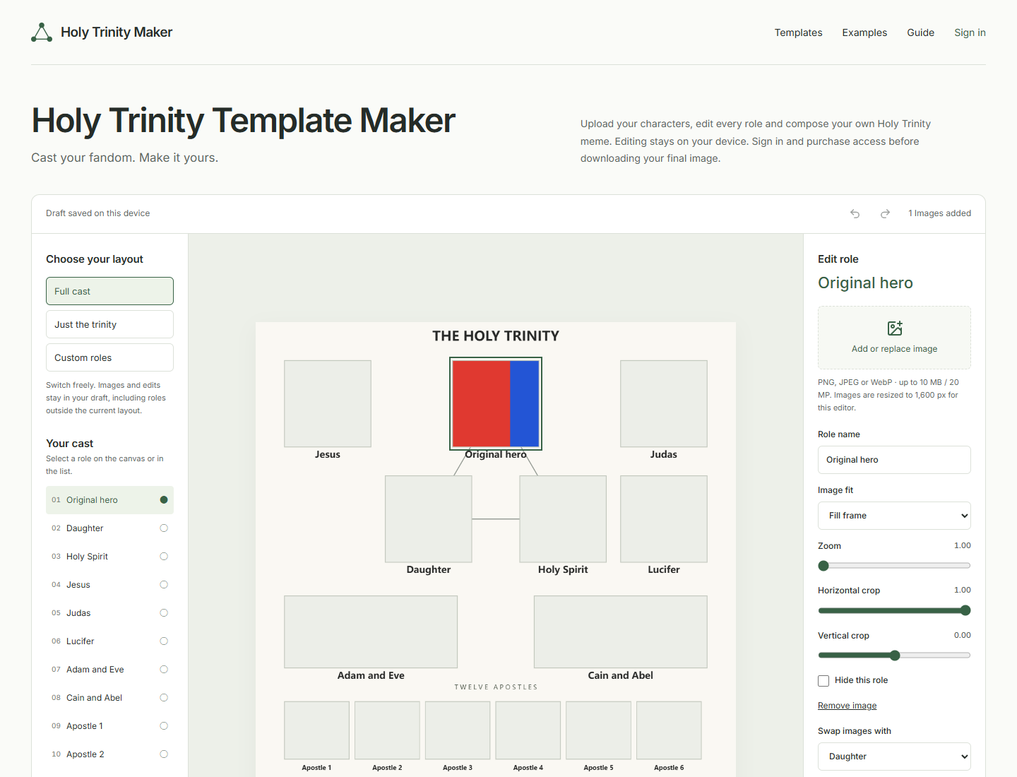Click the Add or replace image upload area
Viewport: 1017px width, 777px height.
click(x=894, y=338)
